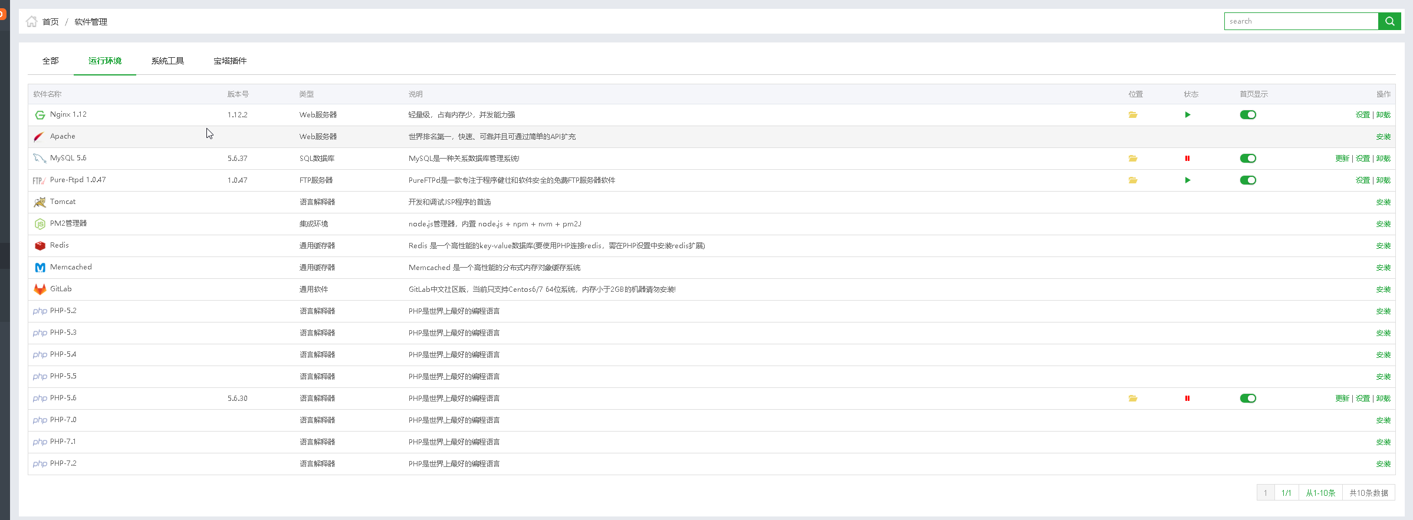The height and width of the screenshot is (520, 1413).
Task: Click 安装 for Apache
Action: (x=1383, y=137)
